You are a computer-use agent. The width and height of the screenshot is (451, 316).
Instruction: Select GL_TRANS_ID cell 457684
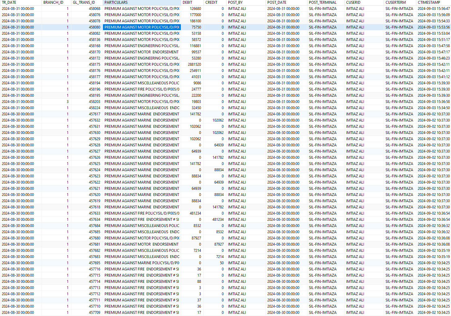point(95,226)
